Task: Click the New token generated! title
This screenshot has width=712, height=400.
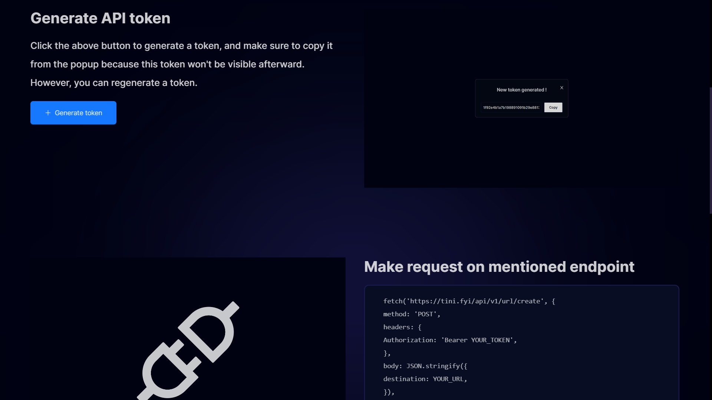Action: pos(521,90)
